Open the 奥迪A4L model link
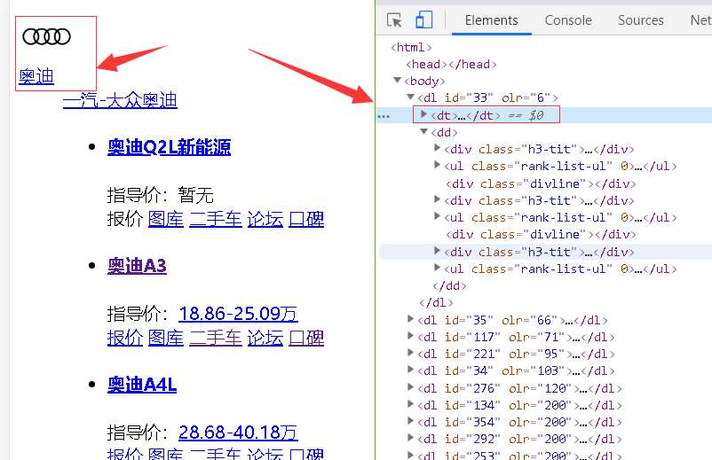The width and height of the screenshot is (712, 460). (x=142, y=385)
